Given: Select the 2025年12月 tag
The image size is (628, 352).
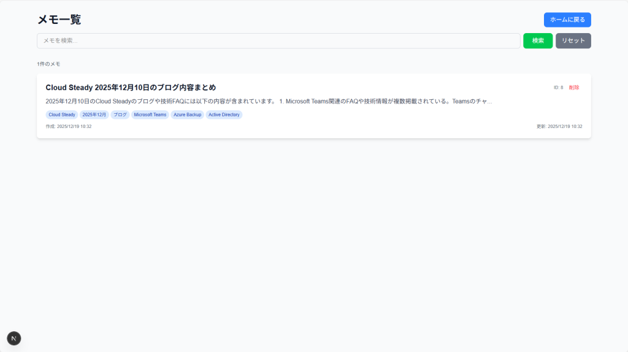Looking at the screenshot, I should (x=94, y=114).
